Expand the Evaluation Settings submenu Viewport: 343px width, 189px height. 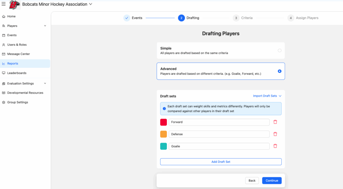point(45,84)
